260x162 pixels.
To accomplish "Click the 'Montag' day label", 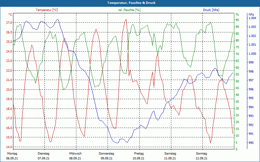I will pyautogui.click(x=12, y=154).
